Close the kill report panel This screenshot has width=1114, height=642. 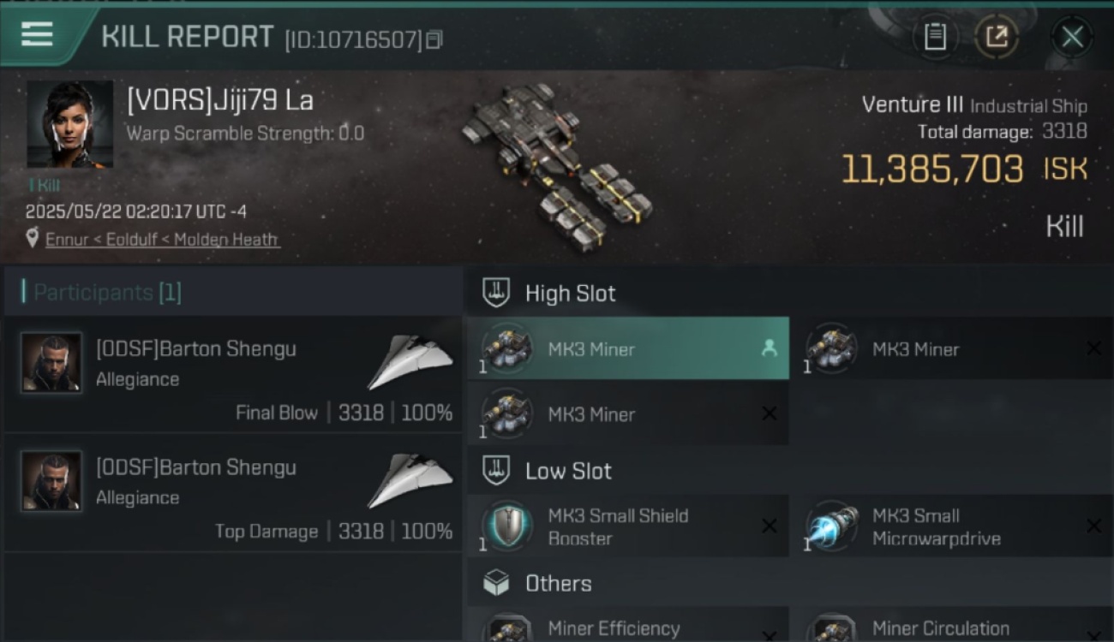1072,37
